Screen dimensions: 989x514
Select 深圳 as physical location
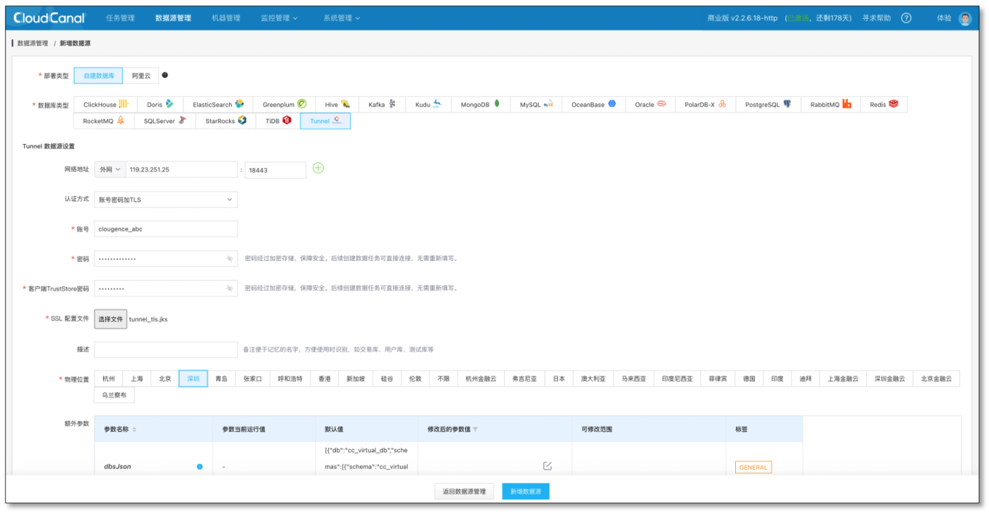193,379
